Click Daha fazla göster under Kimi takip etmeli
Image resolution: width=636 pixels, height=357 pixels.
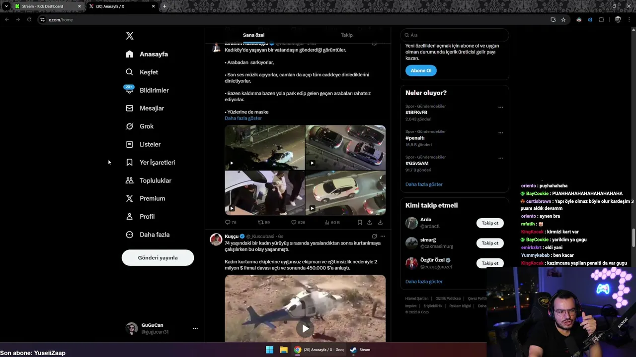424,282
